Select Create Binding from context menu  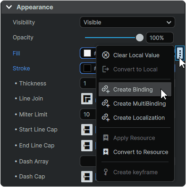tap(135, 89)
